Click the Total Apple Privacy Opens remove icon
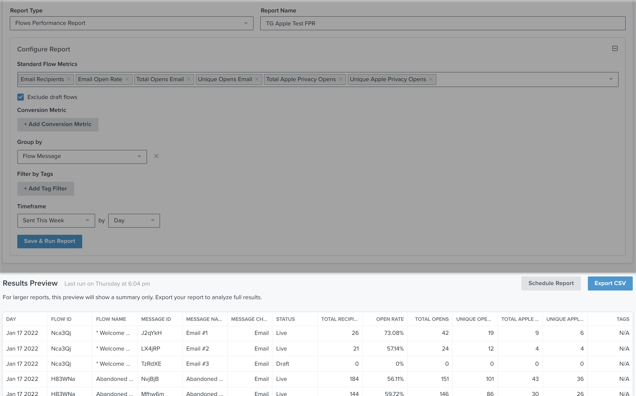636x396 pixels. click(341, 79)
